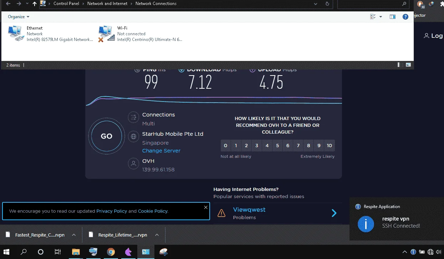Expand options for Respite_Lifetime download
Viewport: 444px width, 259px height.
click(x=157, y=235)
